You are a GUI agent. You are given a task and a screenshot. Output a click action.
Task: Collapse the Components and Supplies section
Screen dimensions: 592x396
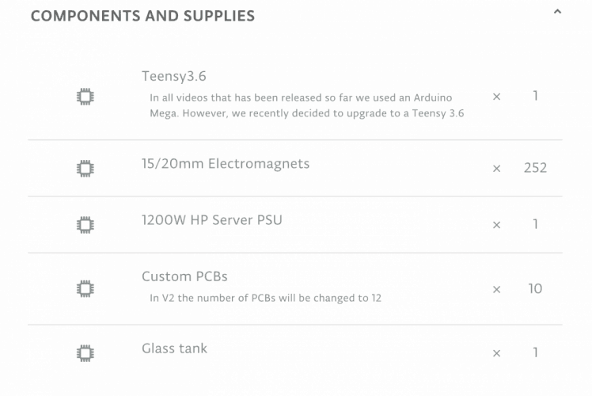point(557,13)
